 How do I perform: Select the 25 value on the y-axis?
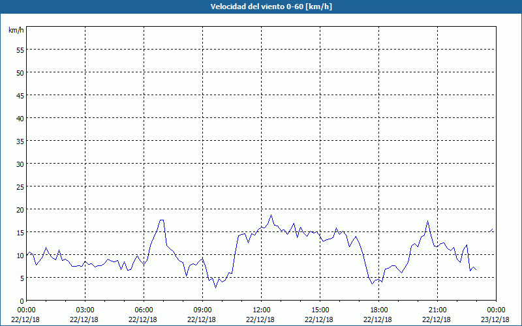pos(20,187)
